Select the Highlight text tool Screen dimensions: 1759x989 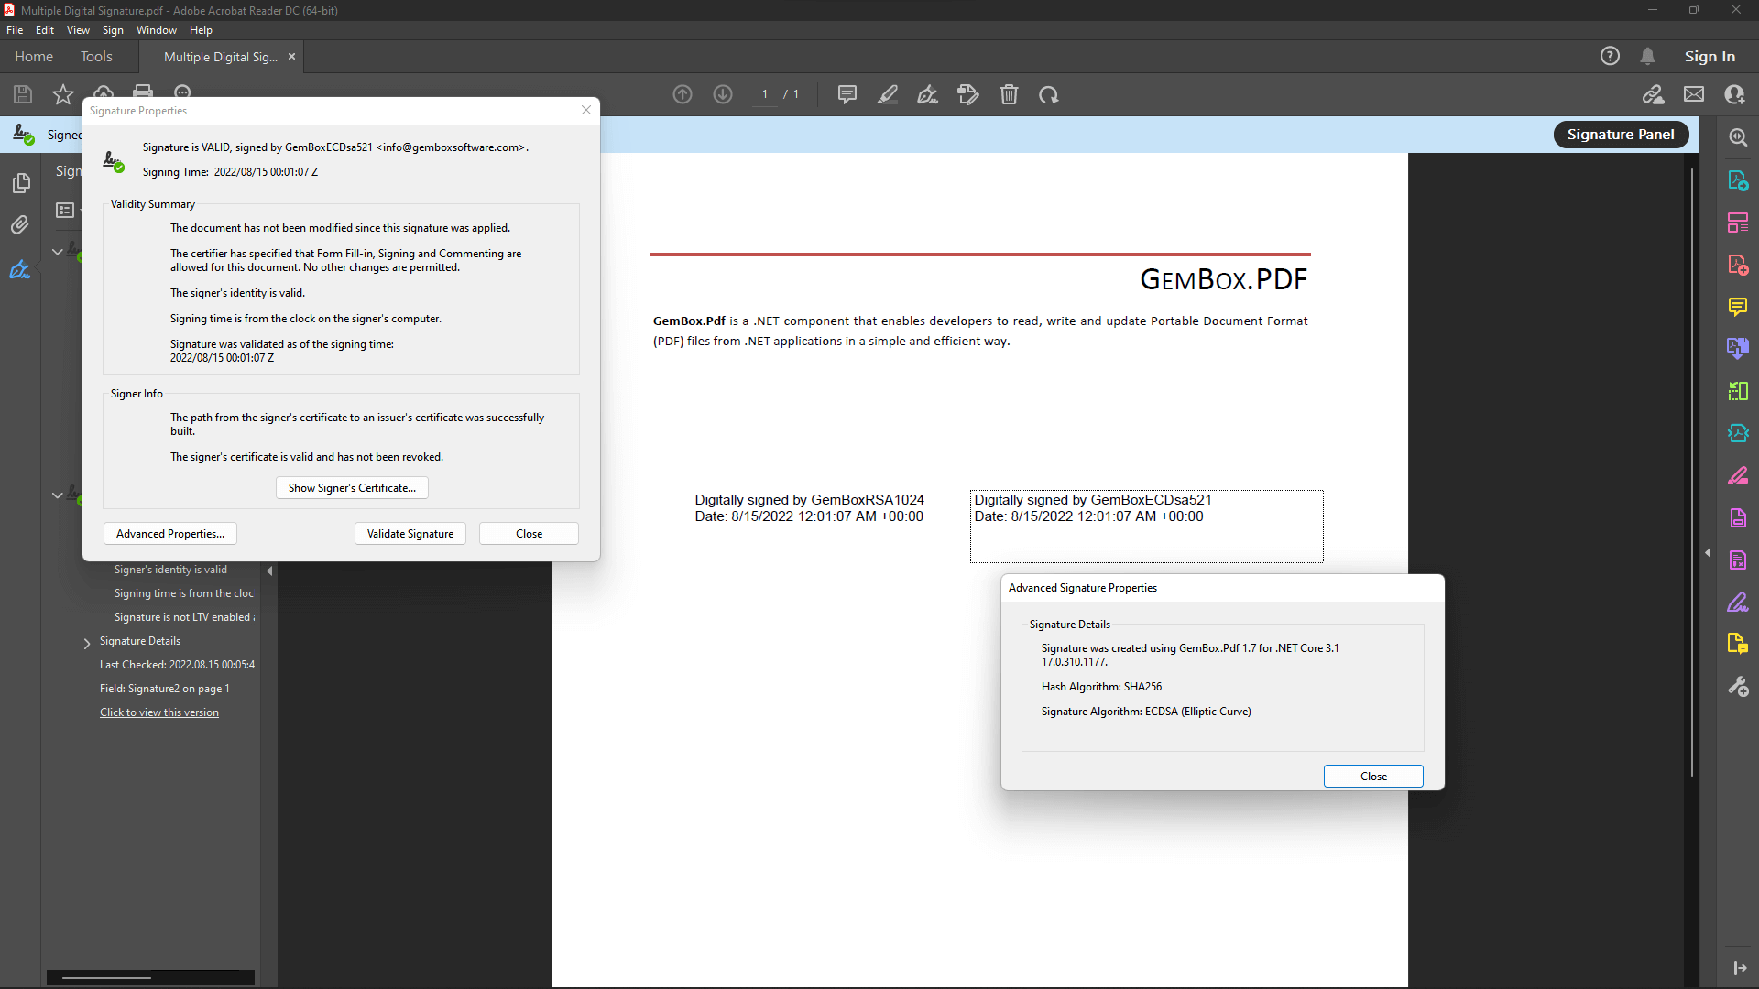pyautogui.click(x=888, y=94)
